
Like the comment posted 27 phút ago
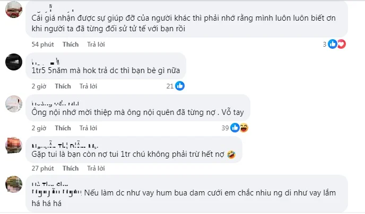[x=71, y=168]
